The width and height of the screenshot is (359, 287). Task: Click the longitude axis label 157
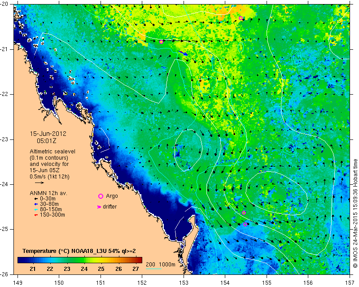(350, 283)
